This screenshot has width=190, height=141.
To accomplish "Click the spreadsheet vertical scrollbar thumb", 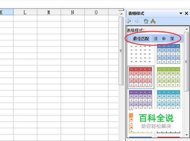I will pyautogui.click(x=122, y=51).
